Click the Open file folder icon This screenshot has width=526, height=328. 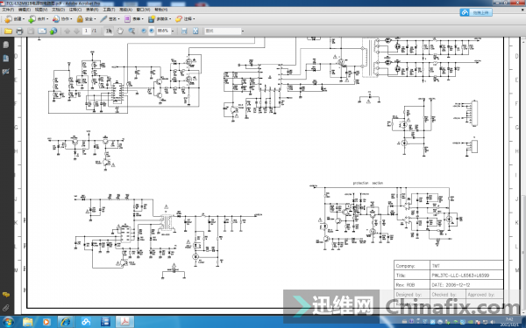click(x=8, y=31)
